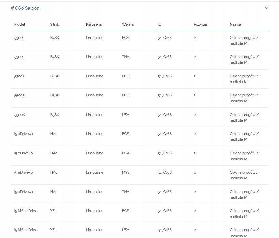Click the 530eX model cell

point(20,76)
